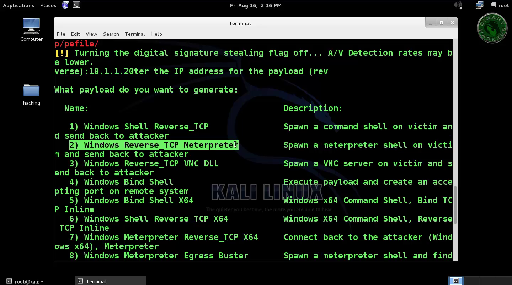The height and width of the screenshot is (285, 512).
Task: Open the root user chat menu
Action: 500,5
